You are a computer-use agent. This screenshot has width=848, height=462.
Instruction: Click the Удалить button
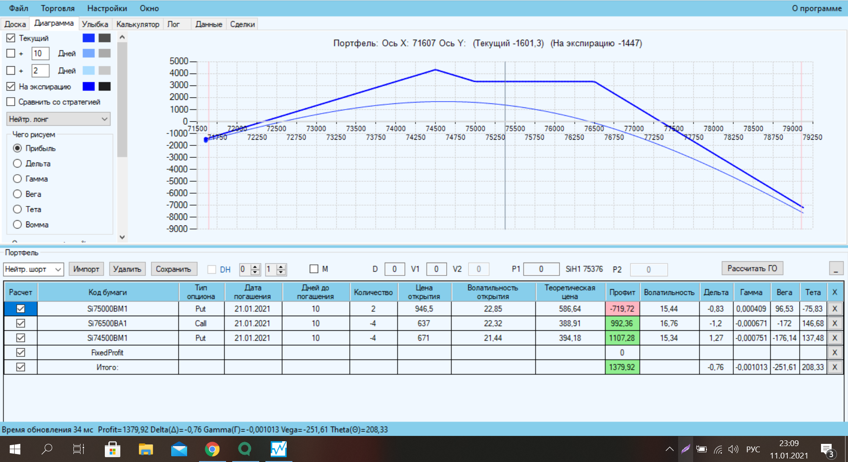pos(127,269)
